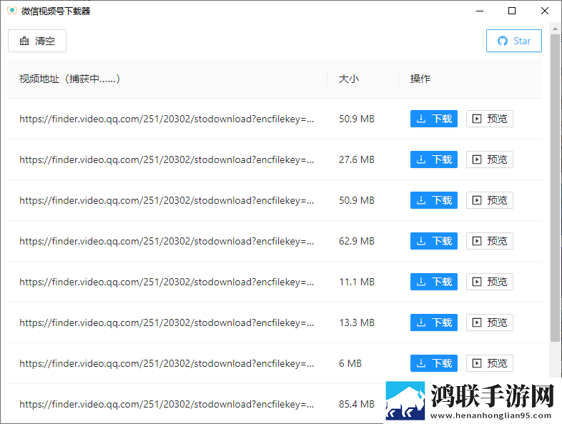This screenshot has height=424, width=562.
Task: Download the 13.3 MB video
Action: click(x=434, y=322)
